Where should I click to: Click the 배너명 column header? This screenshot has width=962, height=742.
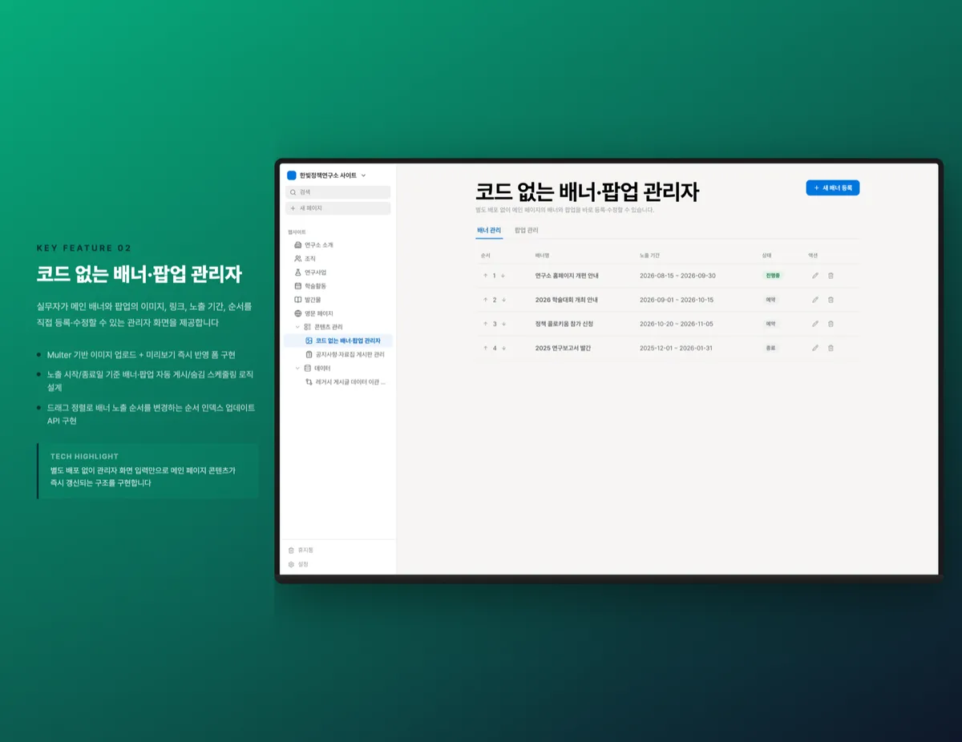click(x=542, y=255)
